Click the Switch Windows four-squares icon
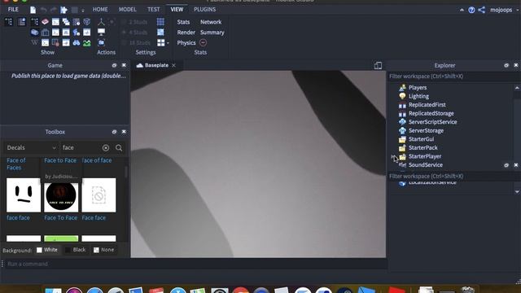 [x=161, y=43]
